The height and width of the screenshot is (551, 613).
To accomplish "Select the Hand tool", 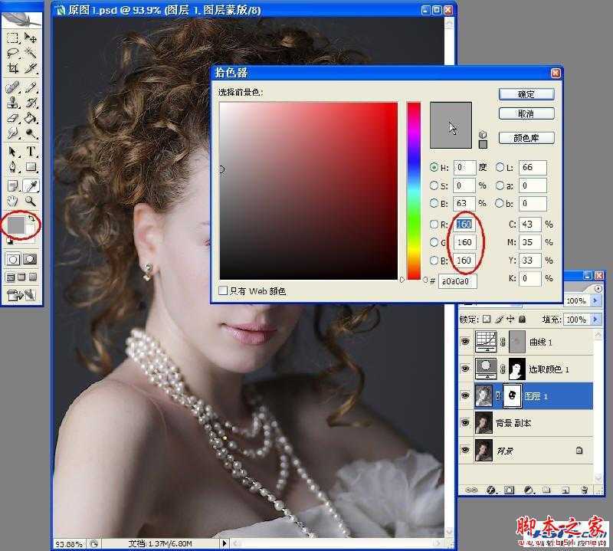I will tap(13, 201).
